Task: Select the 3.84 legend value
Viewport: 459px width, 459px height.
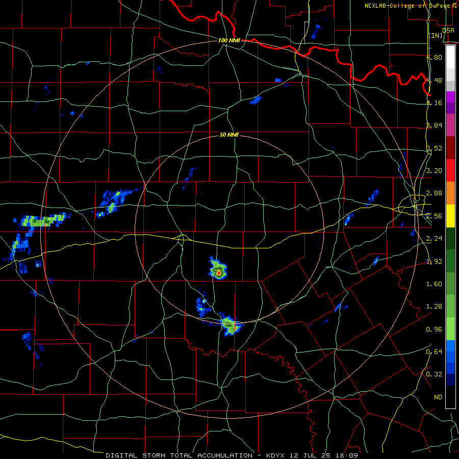Action: (434, 125)
